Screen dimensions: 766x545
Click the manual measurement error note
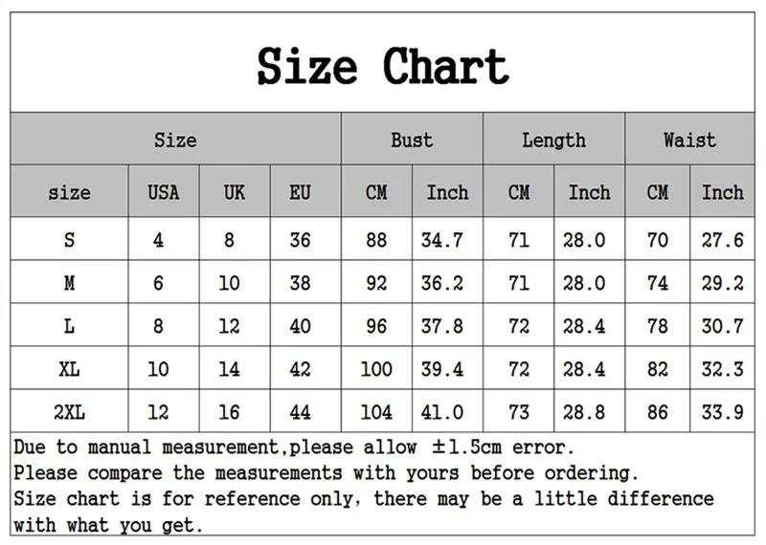coord(294,447)
